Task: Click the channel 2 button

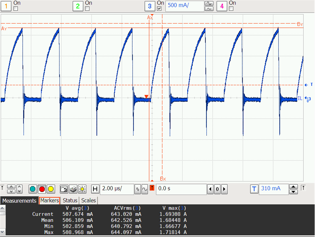Action: coord(78,6)
